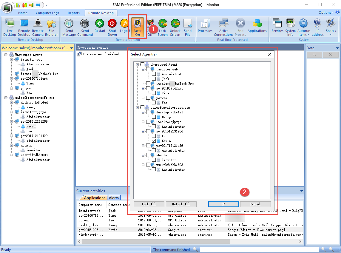Open Autorun Items
Screen dimensions: 341x253
point(304,27)
